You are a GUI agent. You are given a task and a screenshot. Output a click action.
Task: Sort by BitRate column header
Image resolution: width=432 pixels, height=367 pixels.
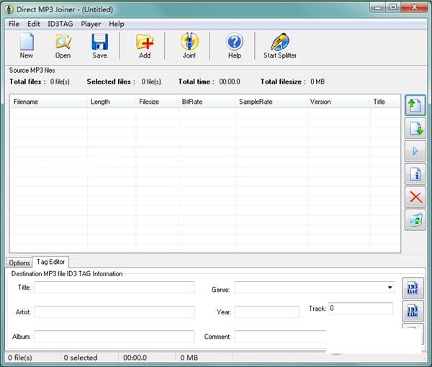point(207,102)
